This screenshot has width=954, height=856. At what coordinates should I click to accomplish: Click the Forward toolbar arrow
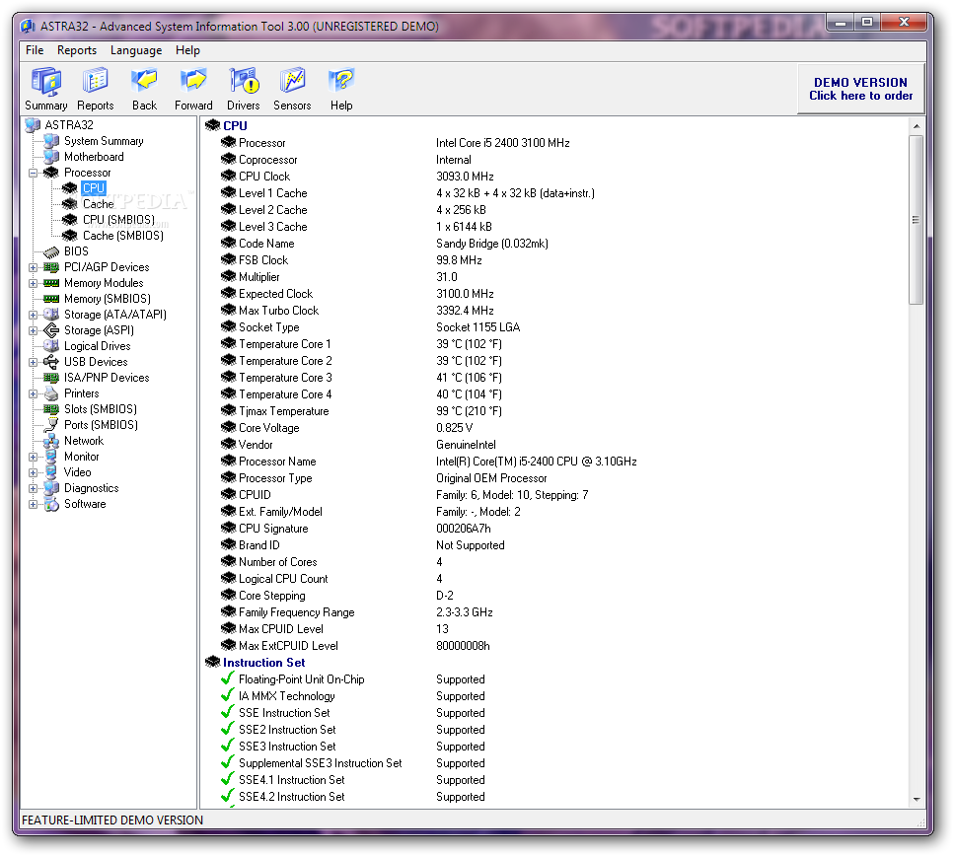tap(193, 89)
